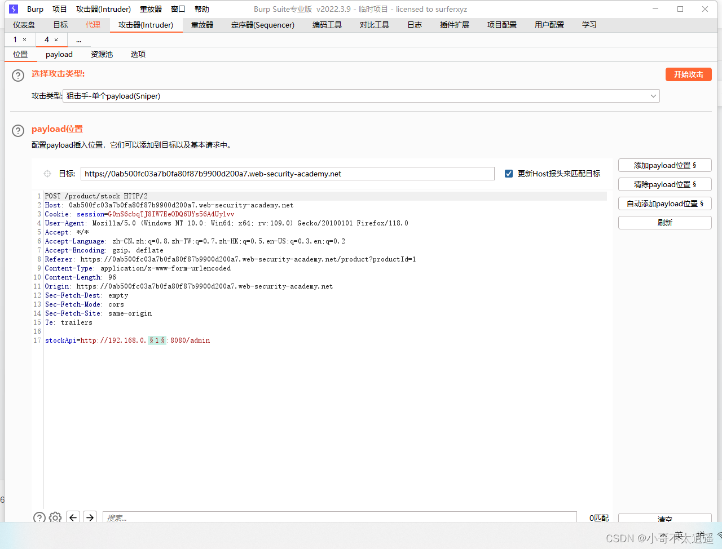Open the 对比工具 tab
Viewport: 722px width, 549px height.
click(x=375, y=25)
